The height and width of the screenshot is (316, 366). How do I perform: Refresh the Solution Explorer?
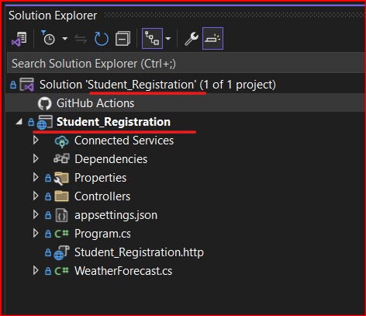pyautogui.click(x=102, y=39)
